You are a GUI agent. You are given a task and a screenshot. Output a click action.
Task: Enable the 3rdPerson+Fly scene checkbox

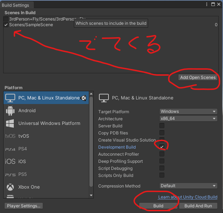coord(6,19)
